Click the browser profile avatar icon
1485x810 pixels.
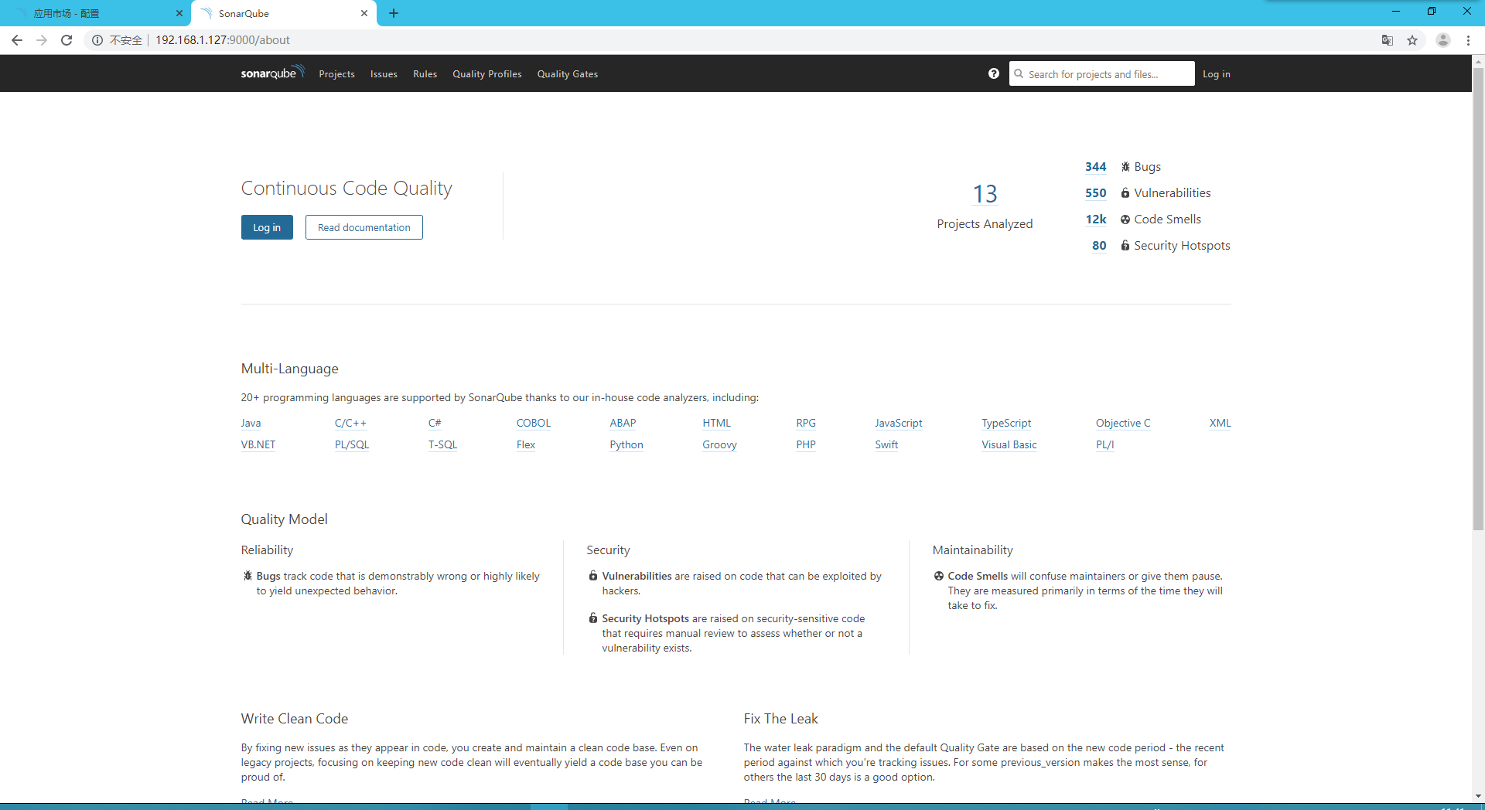pos(1443,40)
